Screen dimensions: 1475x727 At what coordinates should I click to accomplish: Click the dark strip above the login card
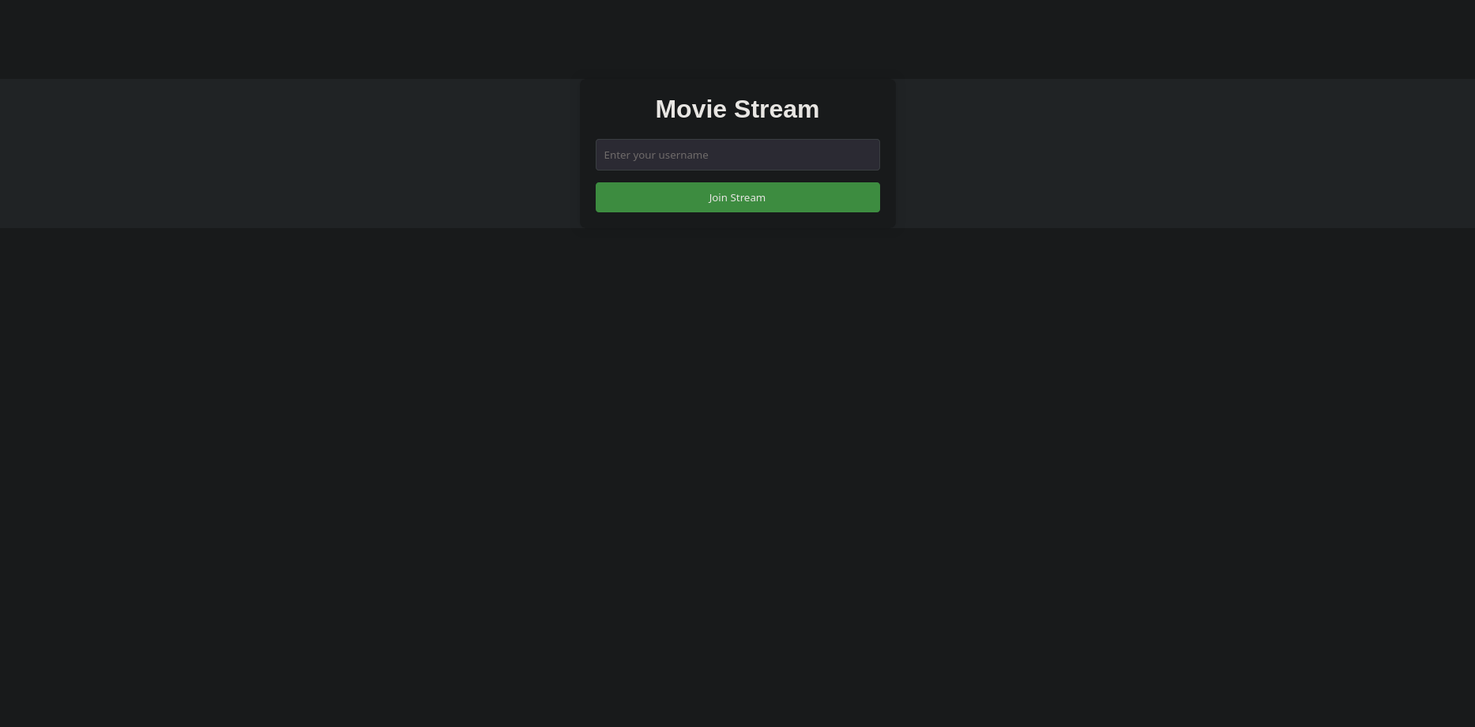pos(737,39)
